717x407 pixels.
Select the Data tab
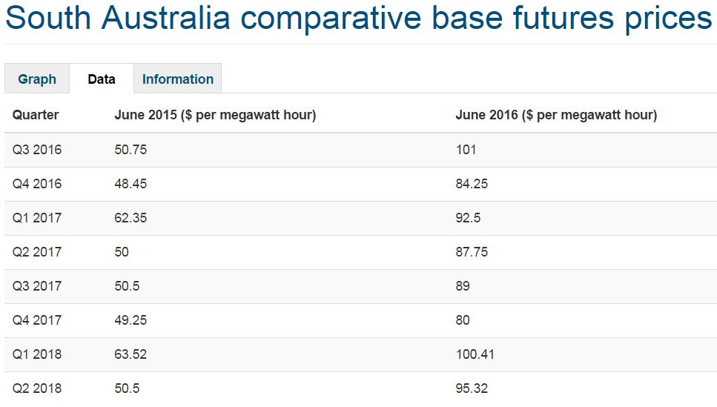(102, 79)
